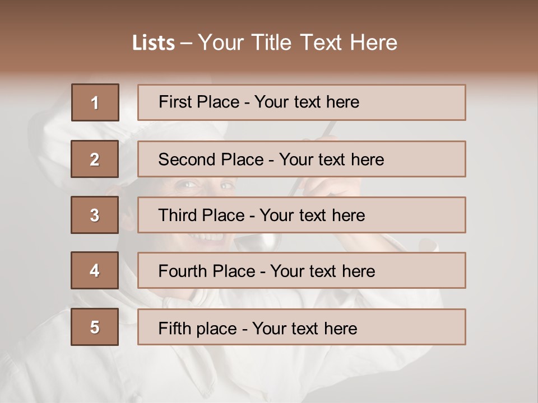Click the words 'Second Place' in second bar
The image size is (538, 403).
(x=211, y=160)
